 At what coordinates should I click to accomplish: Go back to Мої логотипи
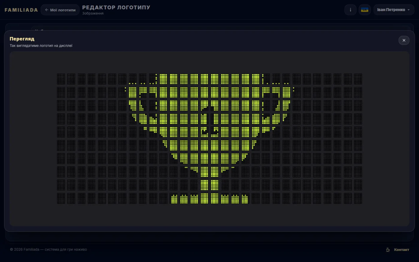60,10
